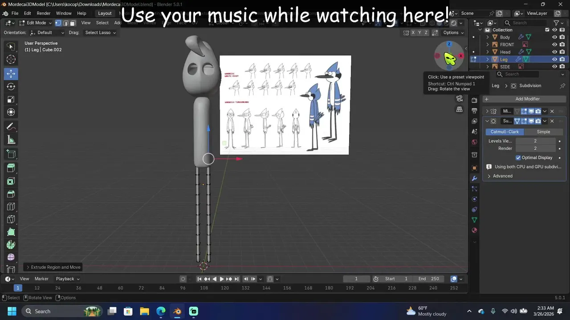Open the Edit Mode dropdown
Image resolution: width=570 pixels, height=320 pixels.
pos(35,23)
